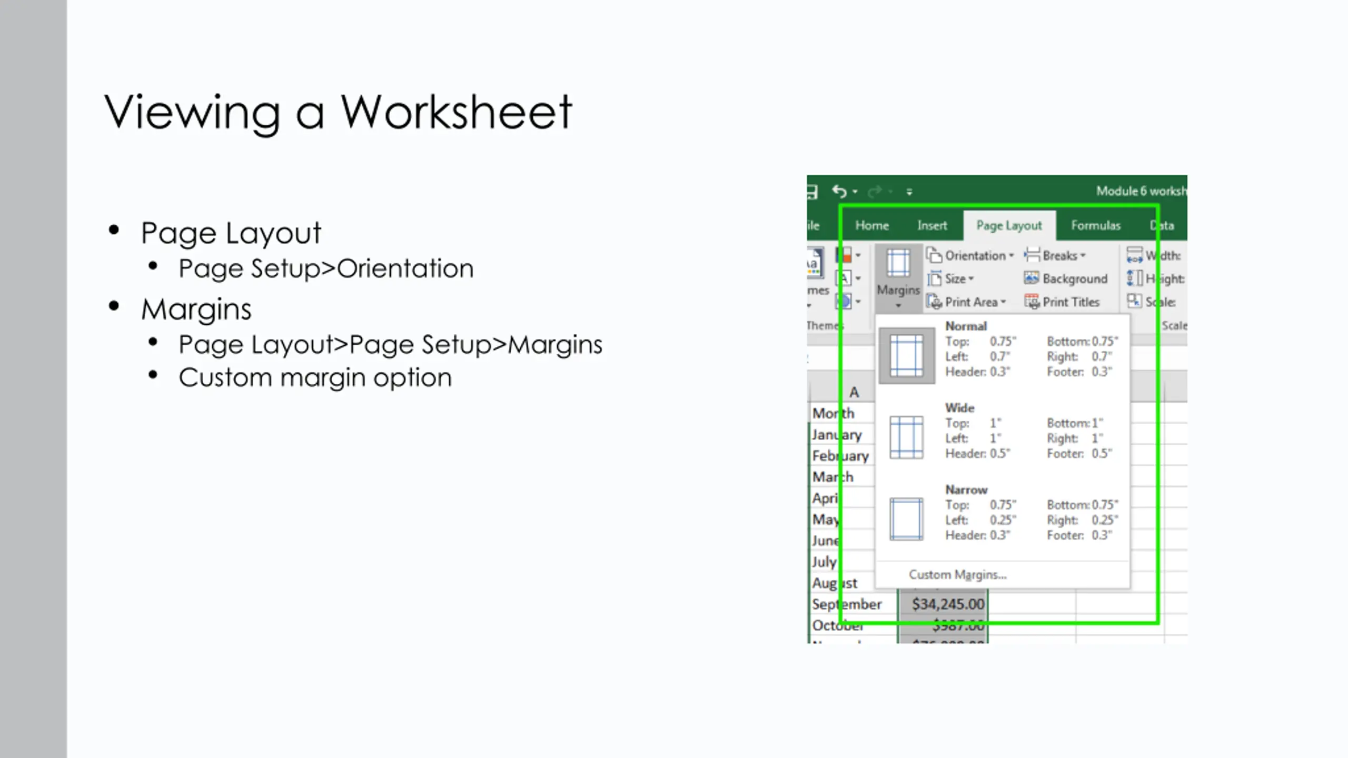Click the Print Titles button

coord(1062,302)
